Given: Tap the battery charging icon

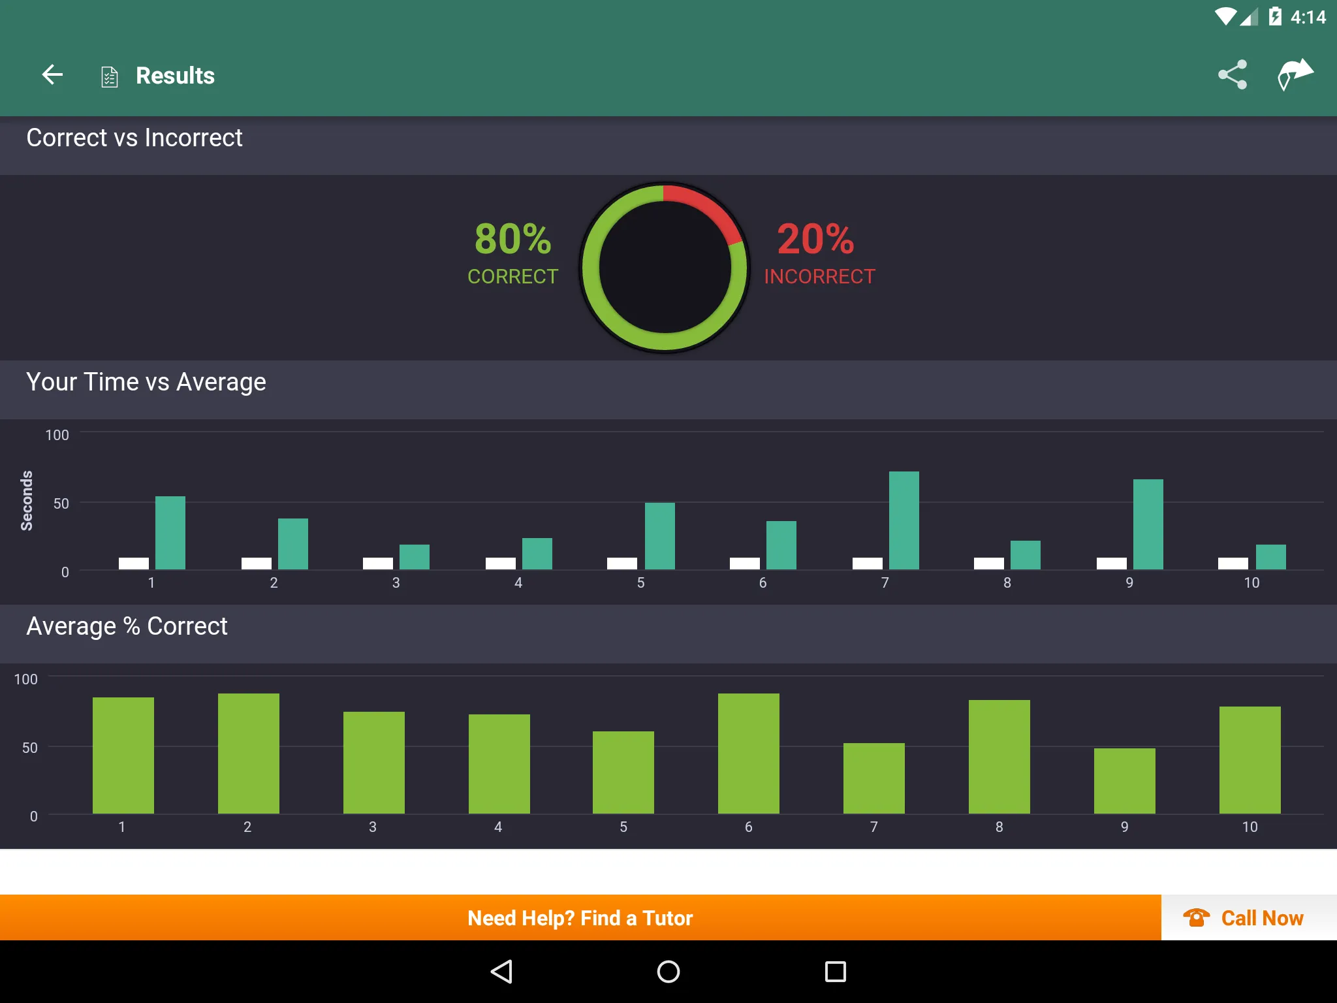Looking at the screenshot, I should [x=1274, y=16].
